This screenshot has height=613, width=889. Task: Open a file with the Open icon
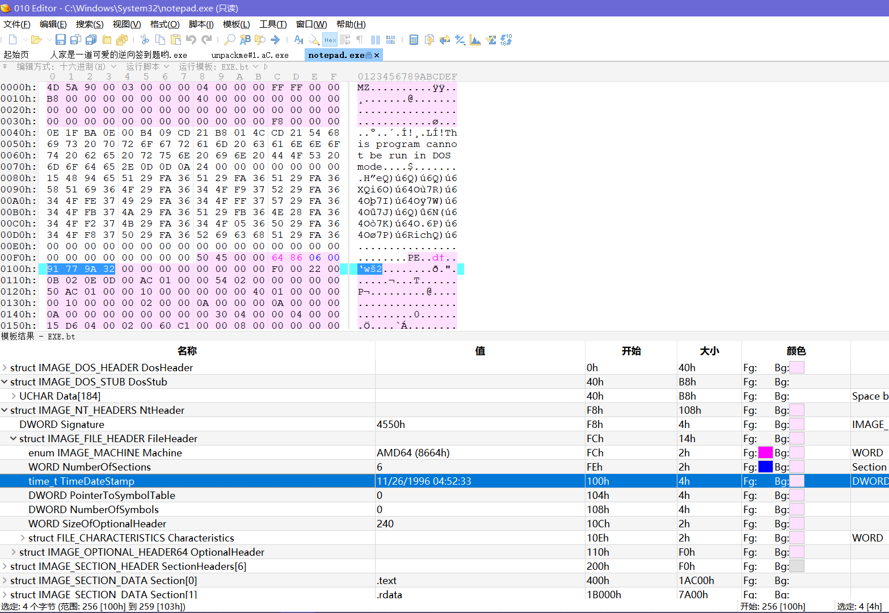point(37,39)
